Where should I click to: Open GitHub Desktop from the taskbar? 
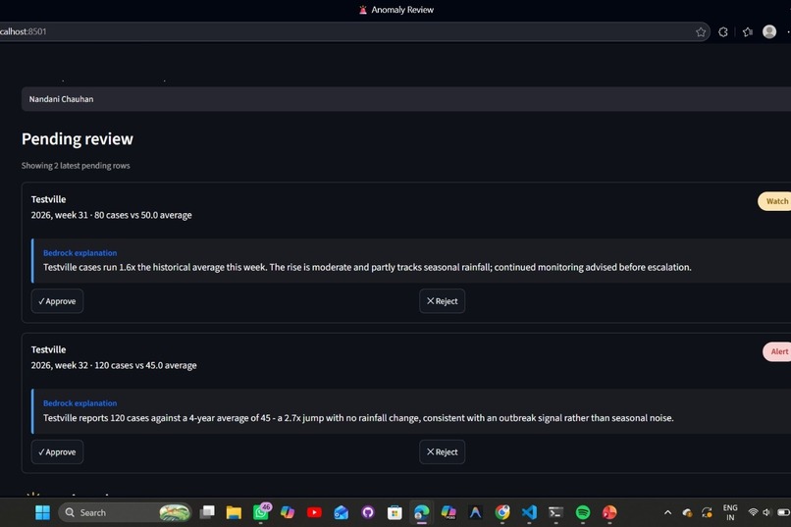(368, 512)
